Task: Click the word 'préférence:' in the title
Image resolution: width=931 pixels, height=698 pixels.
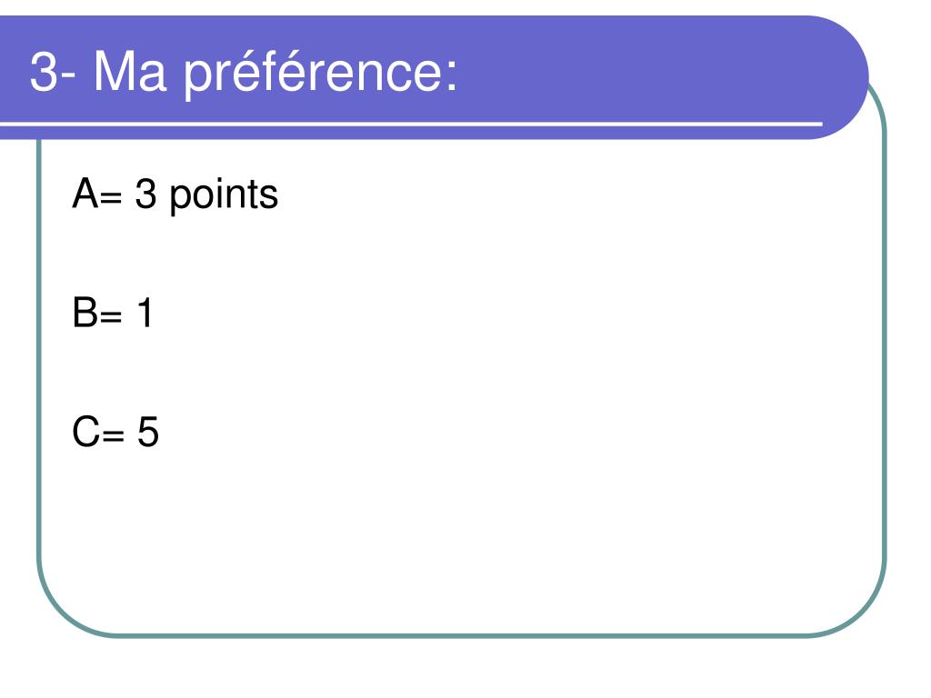Action: 321,75
